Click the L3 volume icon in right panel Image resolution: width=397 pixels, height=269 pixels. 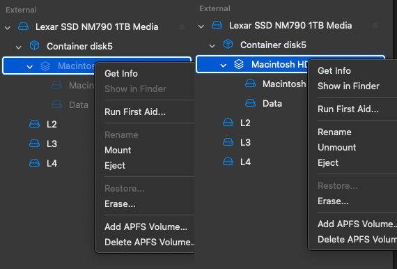click(228, 142)
